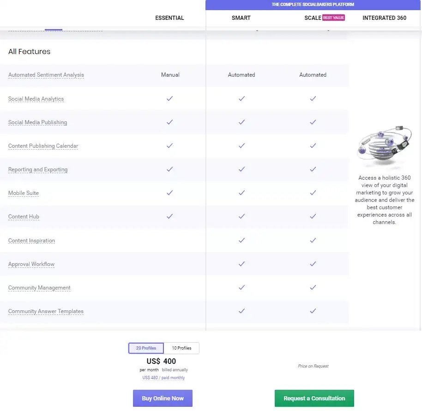Click the Buy Online Now button
The height and width of the screenshot is (411, 422).
(163, 398)
